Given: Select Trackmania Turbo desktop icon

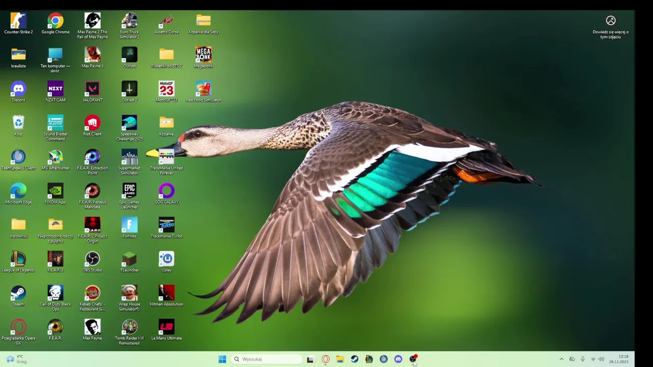Looking at the screenshot, I should tap(166, 228).
